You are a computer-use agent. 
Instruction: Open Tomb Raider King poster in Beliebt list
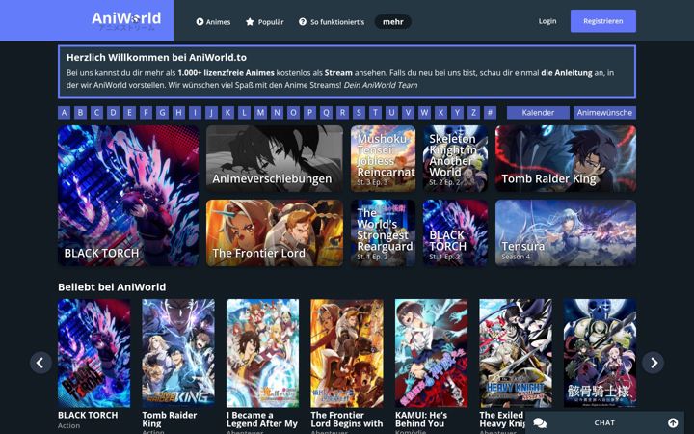178,353
